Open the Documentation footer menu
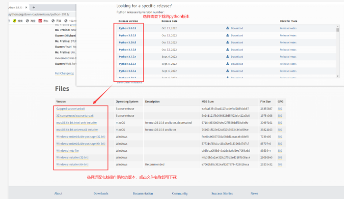Viewport: 344px width, 199px height. [143, 193]
